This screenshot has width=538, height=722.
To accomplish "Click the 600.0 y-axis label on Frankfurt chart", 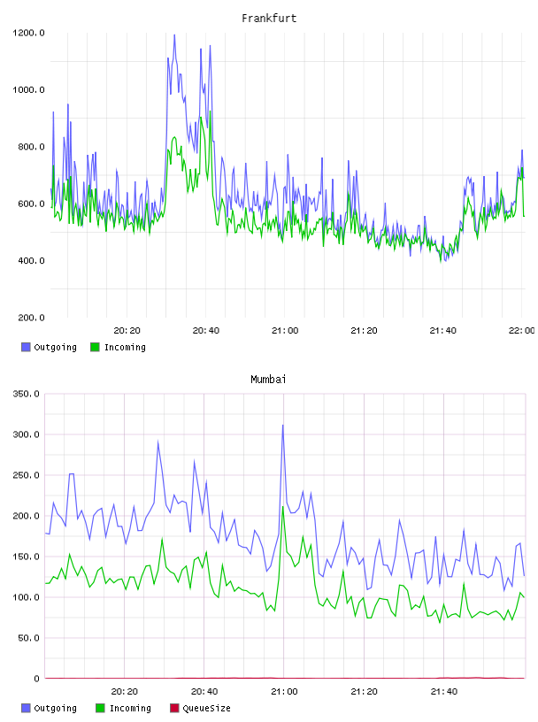I will click(x=31, y=204).
